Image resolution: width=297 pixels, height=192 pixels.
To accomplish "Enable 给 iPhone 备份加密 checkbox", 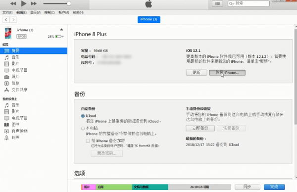I will point(88,141).
